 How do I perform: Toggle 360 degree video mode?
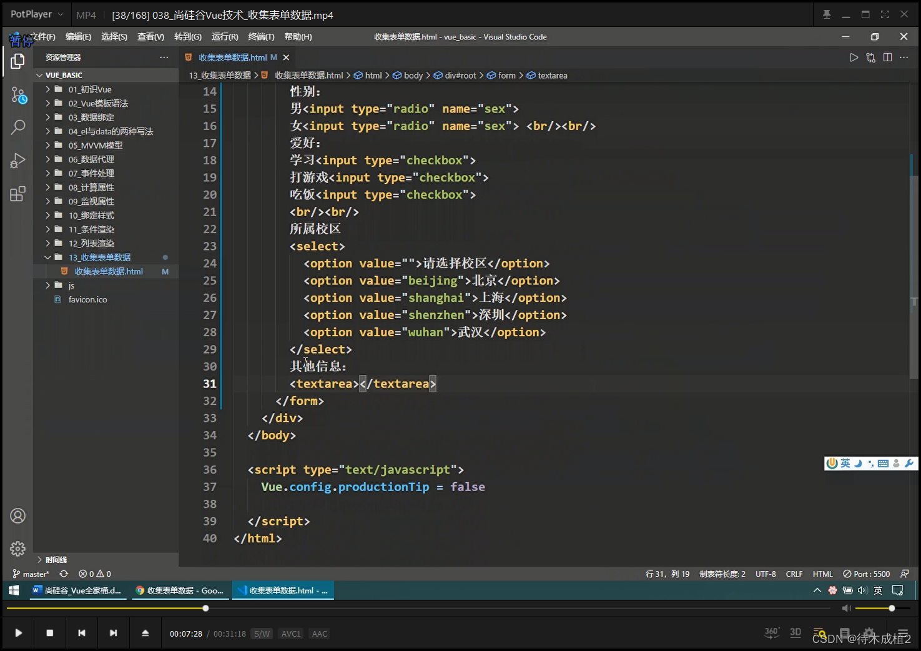pyautogui.click(x=772, y=632)
